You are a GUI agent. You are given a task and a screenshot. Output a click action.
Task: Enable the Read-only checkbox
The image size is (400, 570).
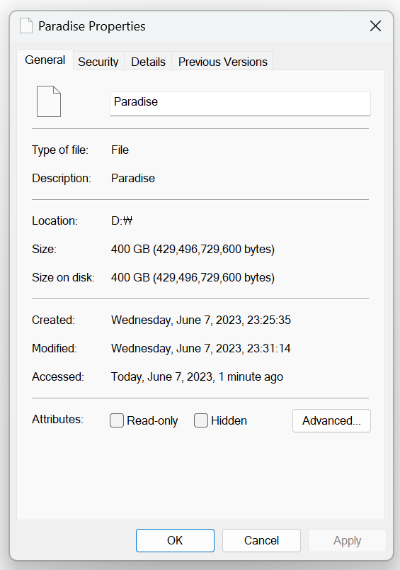[117, 420]
